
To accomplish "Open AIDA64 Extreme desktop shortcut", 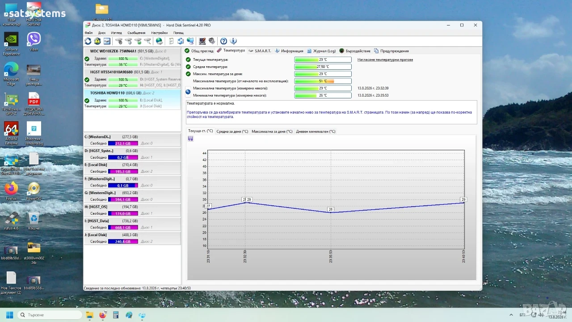I will click(11, 133).
